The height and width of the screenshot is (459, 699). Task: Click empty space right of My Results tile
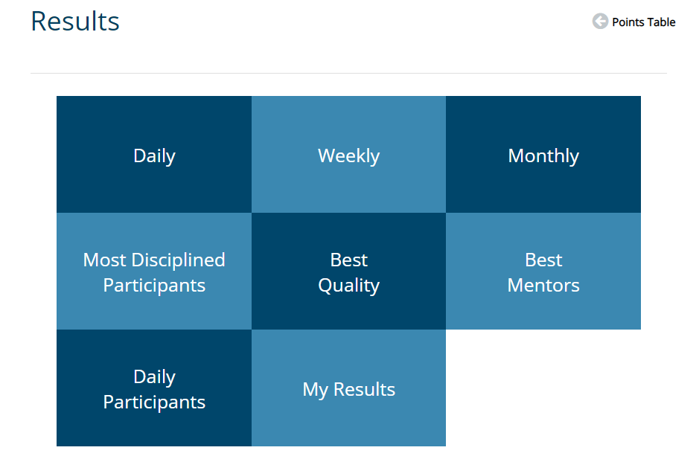pos(543,388)
